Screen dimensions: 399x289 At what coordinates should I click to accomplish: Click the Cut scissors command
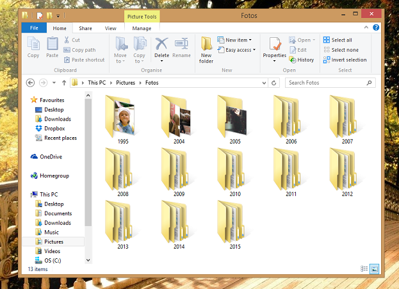click(x=72, y=40)
